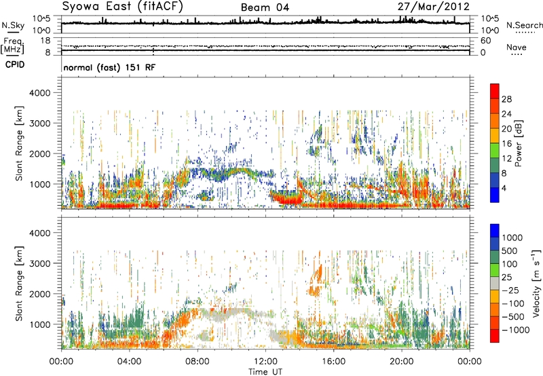Pick the dark green power segment between 8 and 12

point(495,166)
